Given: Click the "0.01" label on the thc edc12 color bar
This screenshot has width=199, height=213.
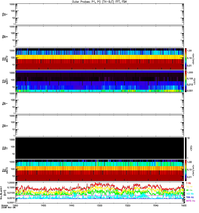Looking at the screenshot, I should 189,177.
